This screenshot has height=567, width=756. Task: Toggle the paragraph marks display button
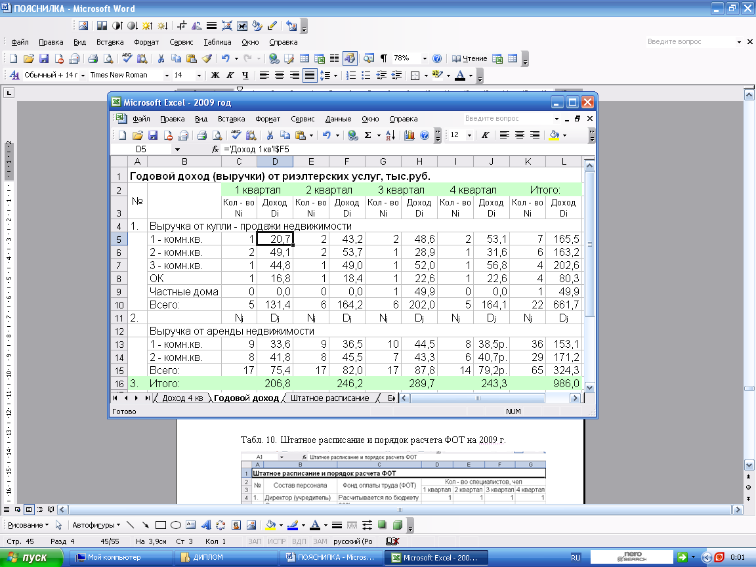pyautogui.click(x=383, y=58)
